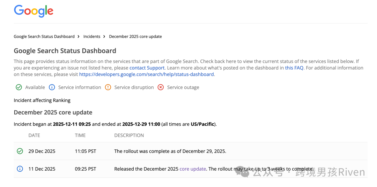Image resolution: width=377 pixels, height=187 pixels.
Task: Visit the developers.google.com status-dashboard URL
Action: [146, 74]
